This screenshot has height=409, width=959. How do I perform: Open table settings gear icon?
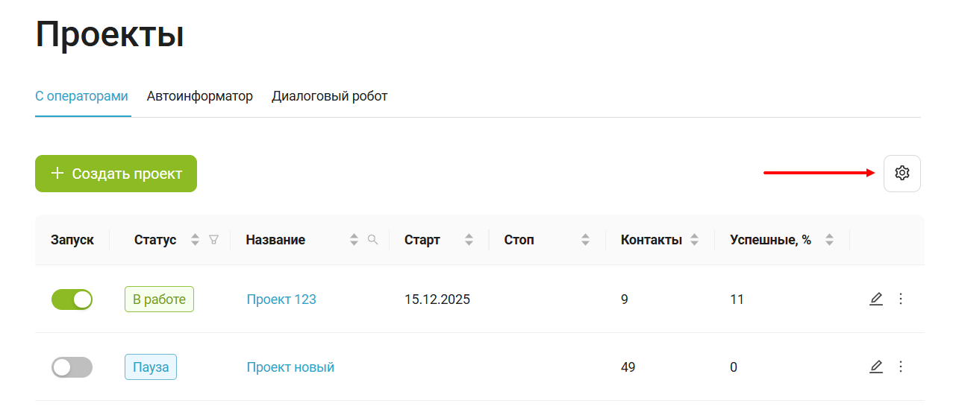tap(902, 174)
